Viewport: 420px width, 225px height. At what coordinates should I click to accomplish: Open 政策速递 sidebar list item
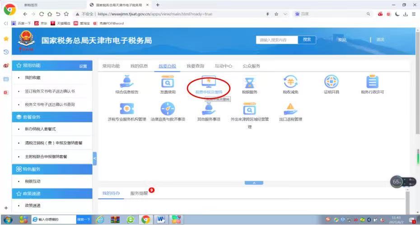click(x=33, y=206)
